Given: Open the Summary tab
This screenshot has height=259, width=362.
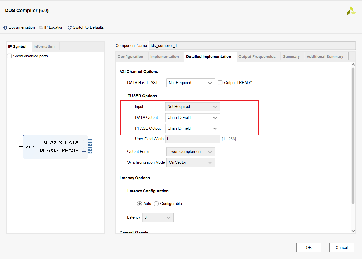Looking at the screenshot, I should click(x=291, y=57).
